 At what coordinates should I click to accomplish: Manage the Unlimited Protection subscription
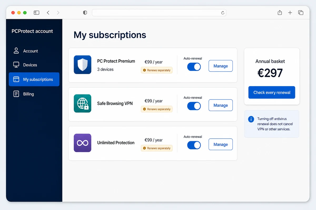[x=221, y=144]
